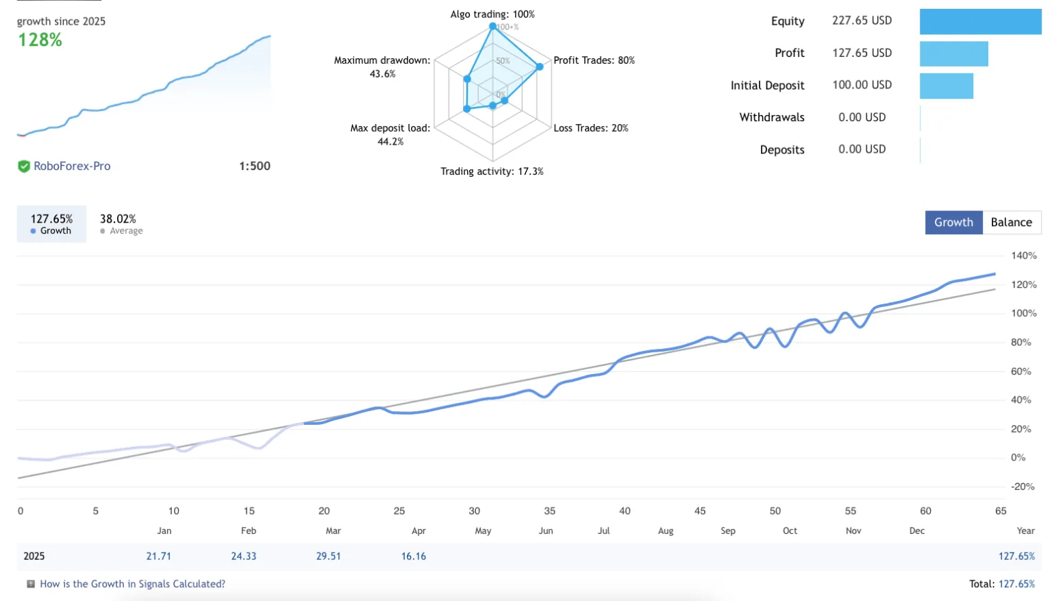
Task: Click the blue Growth legend dot
Action: pyautogui.click(x=33, y=231)
